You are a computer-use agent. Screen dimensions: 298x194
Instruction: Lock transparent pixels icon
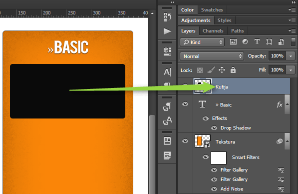point(200,70)
